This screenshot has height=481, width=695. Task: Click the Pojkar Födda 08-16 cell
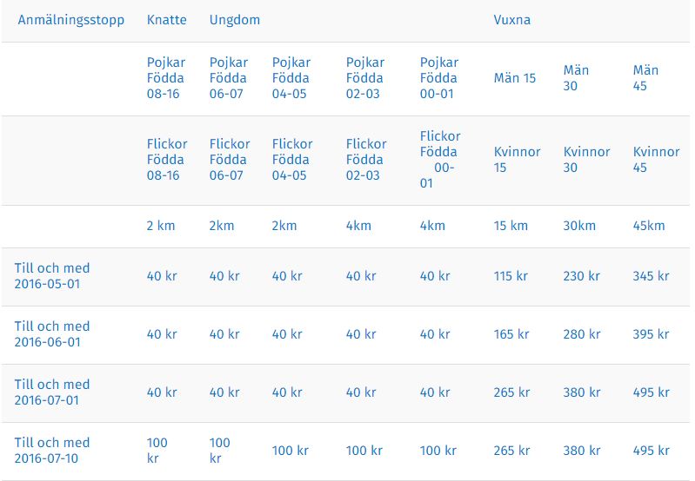click(164, 78)
